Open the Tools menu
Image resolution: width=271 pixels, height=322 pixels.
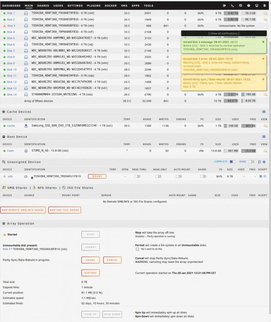coord(148,6)
